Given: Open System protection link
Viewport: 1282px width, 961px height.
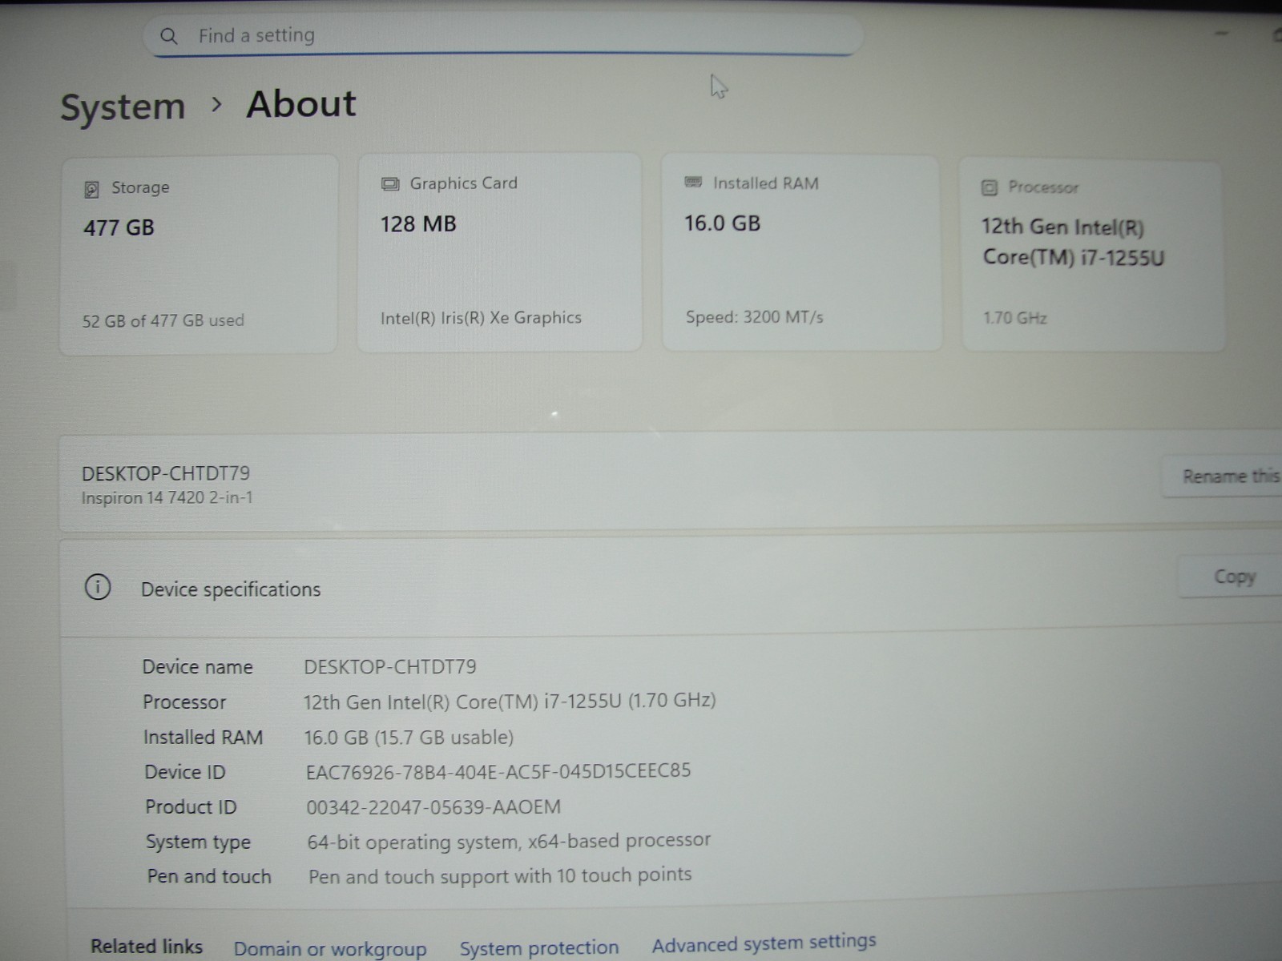Looking at the screenshot, I should click(x=539, y=948).
